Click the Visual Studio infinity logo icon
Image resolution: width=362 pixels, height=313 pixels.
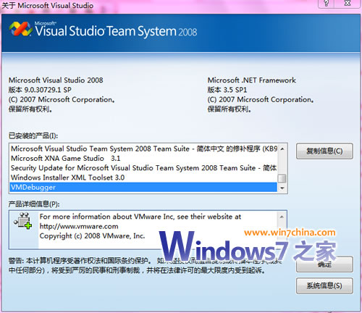[x=20, y=29]
